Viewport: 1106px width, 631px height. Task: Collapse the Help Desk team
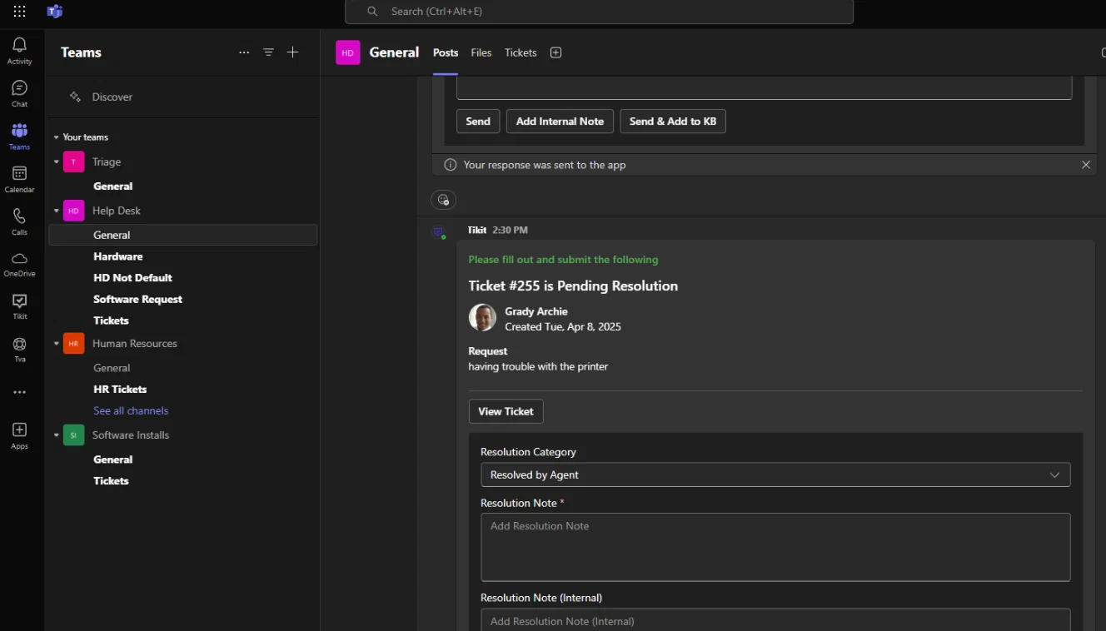click(57, 211)
